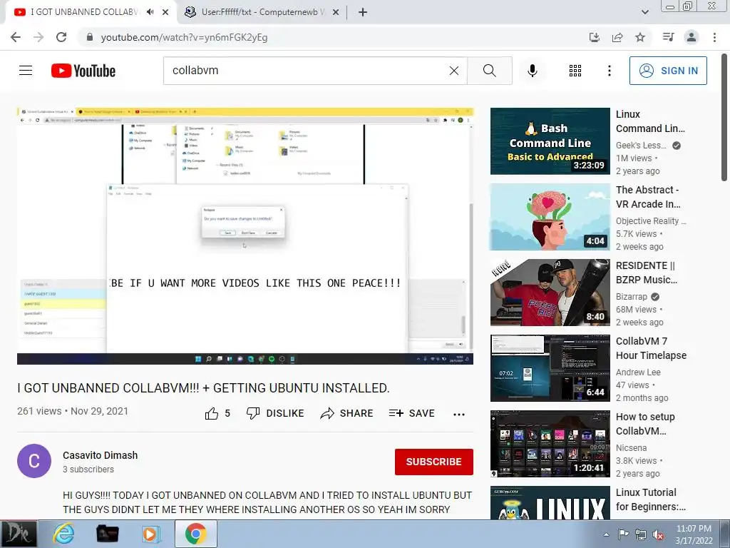
Task: Open media controls in Chrome toolbar
Action: click(x=668, y=37)
